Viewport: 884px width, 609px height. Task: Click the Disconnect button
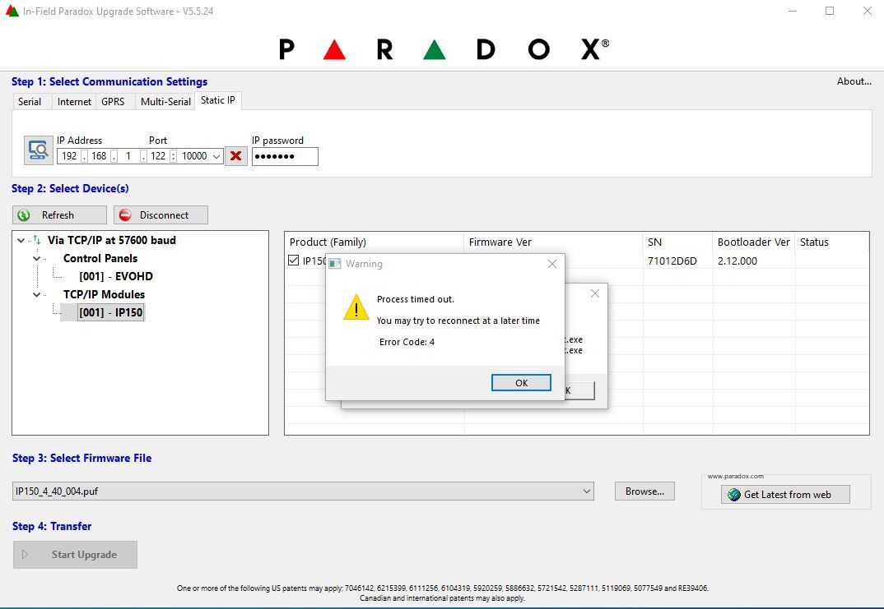tap(161, 215)
